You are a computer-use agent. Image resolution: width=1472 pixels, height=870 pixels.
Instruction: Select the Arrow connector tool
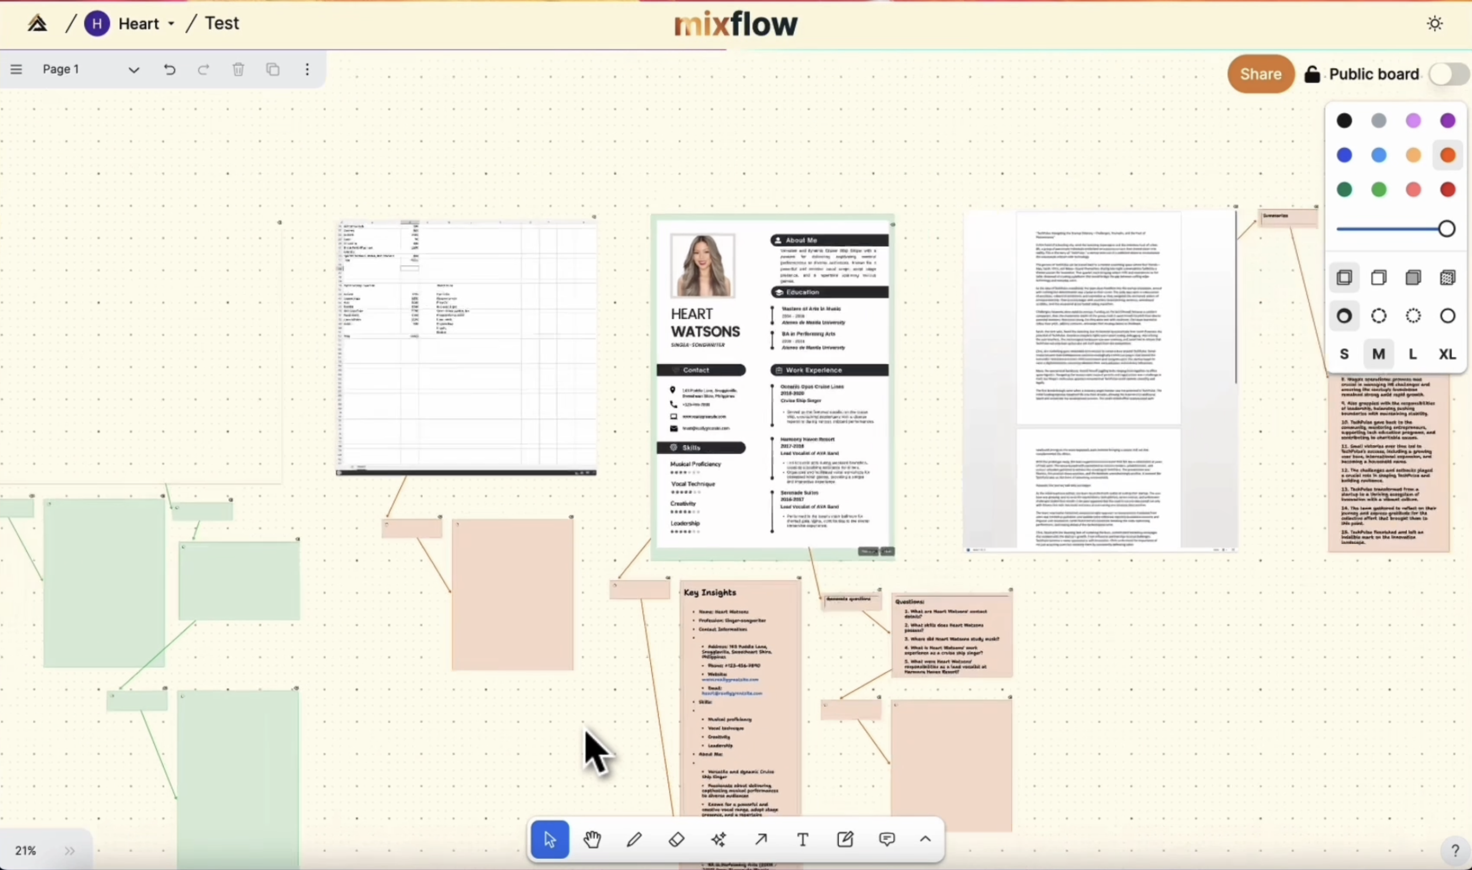[760, 840]
